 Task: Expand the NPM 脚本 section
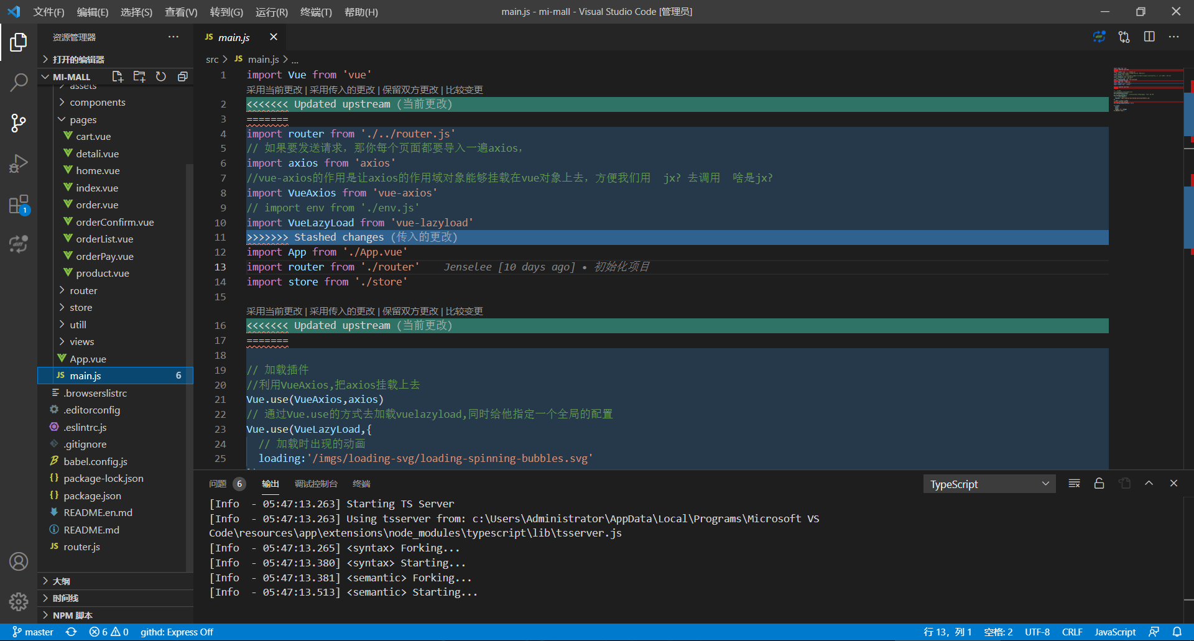(x=115, y=616)
